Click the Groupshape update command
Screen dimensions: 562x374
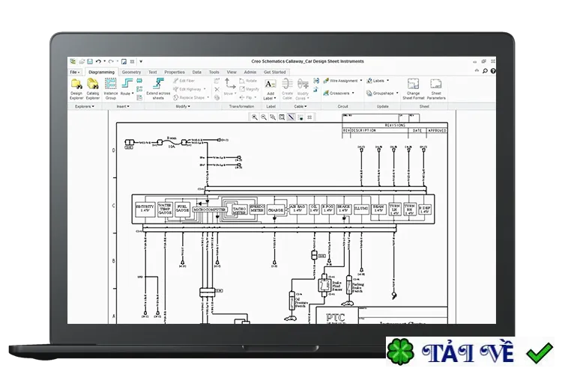click(x=380, y=93)
